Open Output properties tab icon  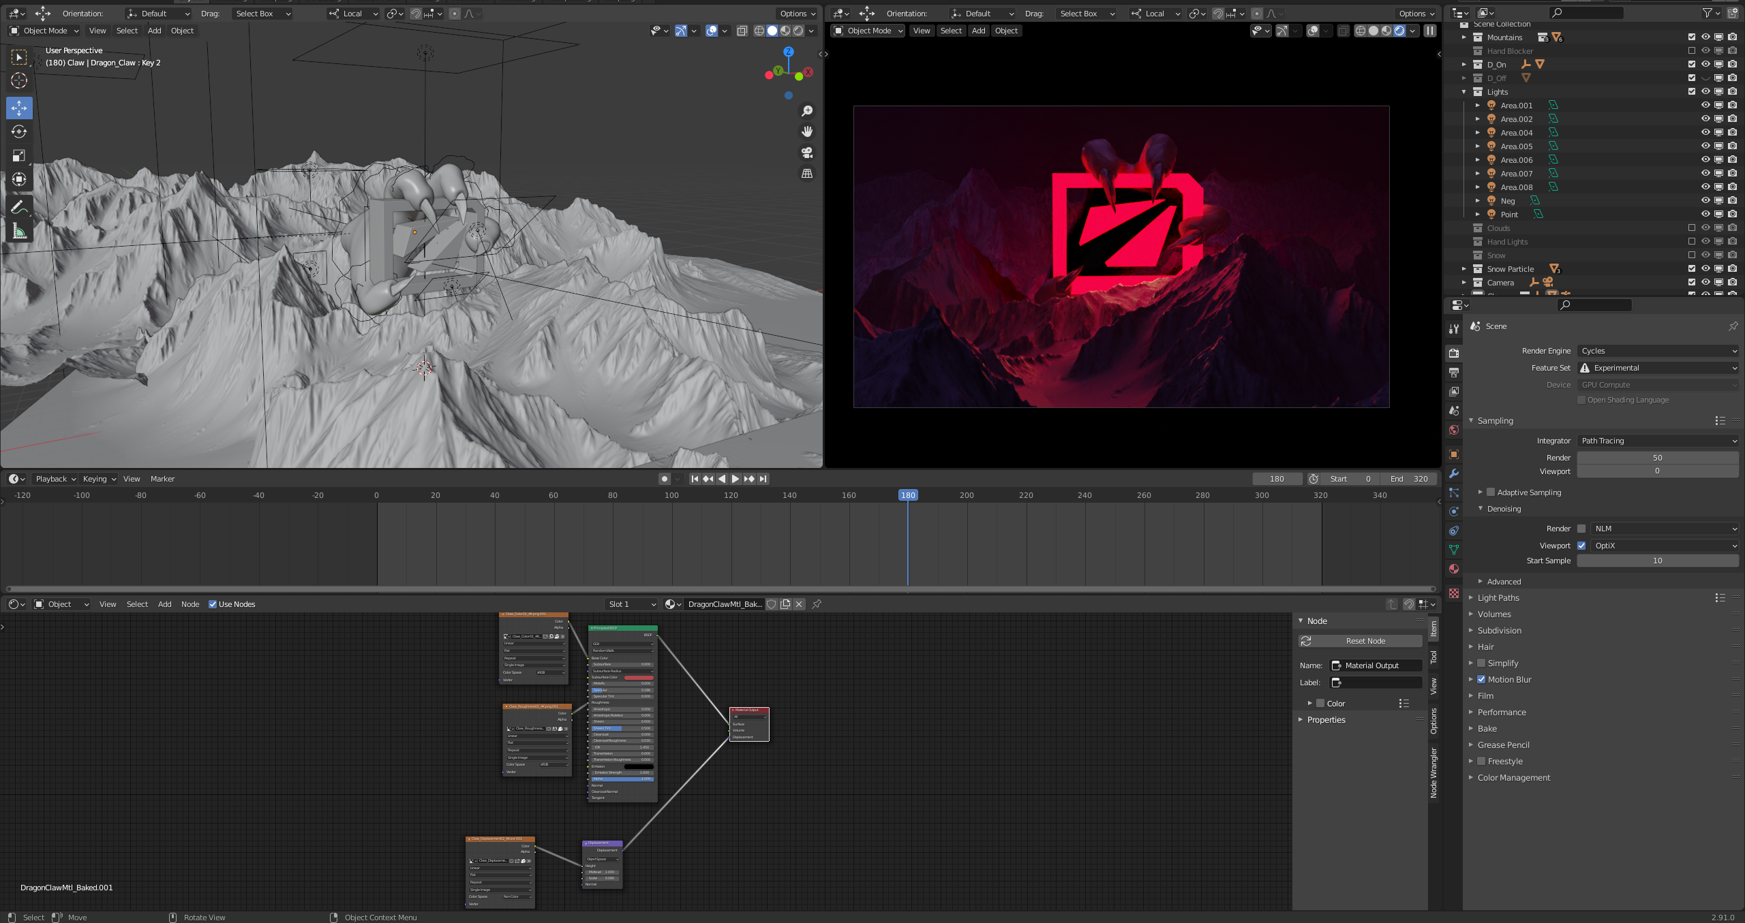1454,372
